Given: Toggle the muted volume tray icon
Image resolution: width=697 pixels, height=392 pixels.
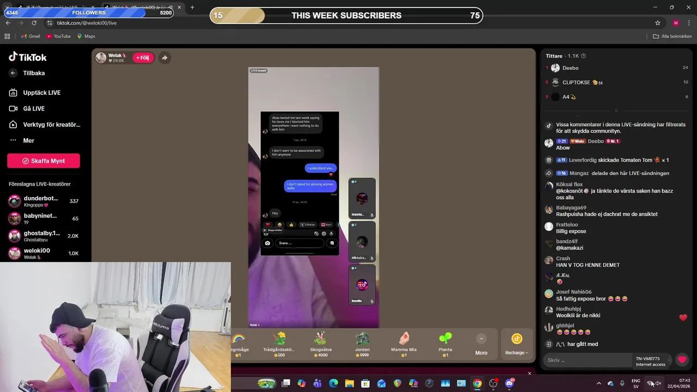Looking at the screenshot, I should point(658,383).
